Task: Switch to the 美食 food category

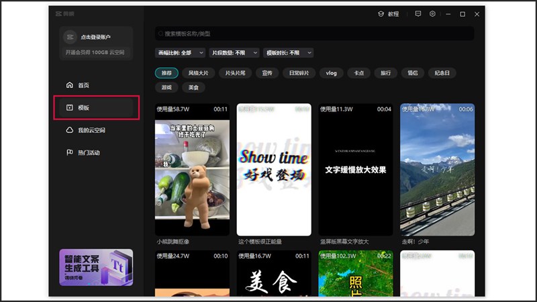Action: (194, 87)
